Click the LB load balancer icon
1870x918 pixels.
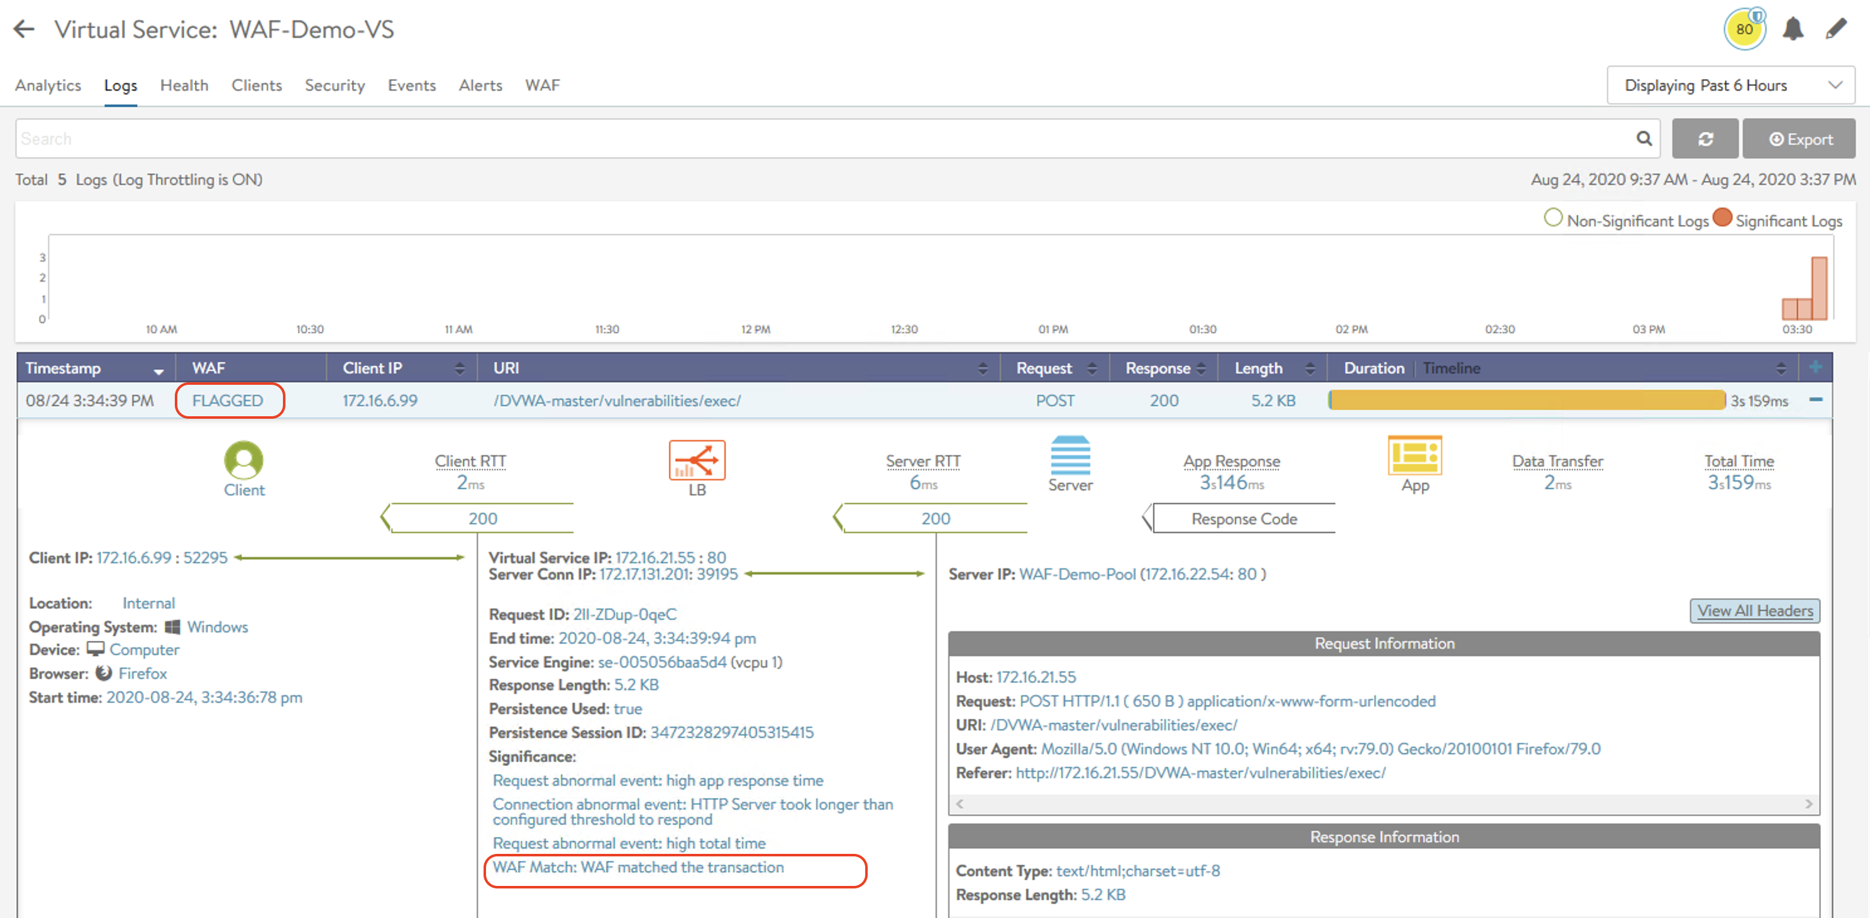pos(697,460)
